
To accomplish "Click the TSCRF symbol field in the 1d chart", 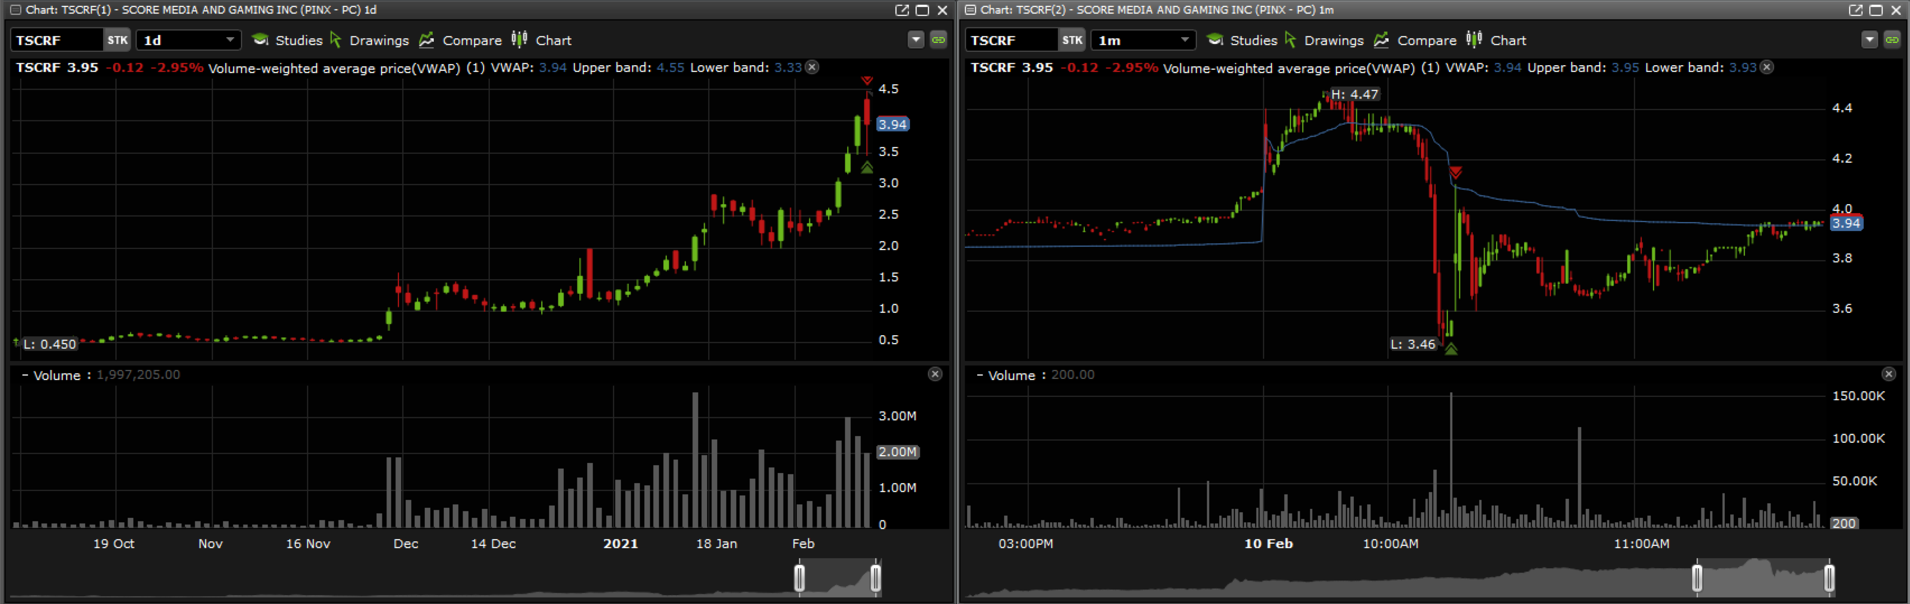I will [x=56, y=40].
